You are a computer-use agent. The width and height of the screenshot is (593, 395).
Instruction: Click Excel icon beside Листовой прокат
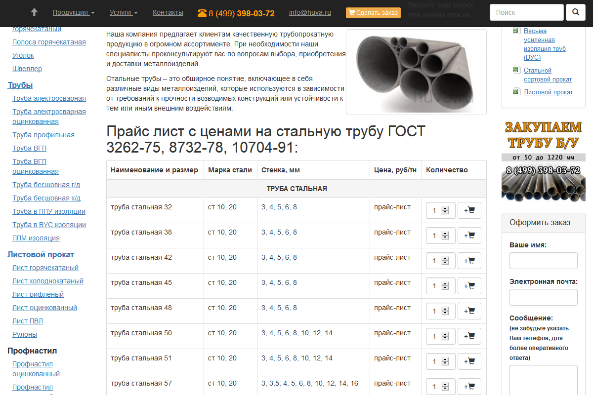pos(516,92)
